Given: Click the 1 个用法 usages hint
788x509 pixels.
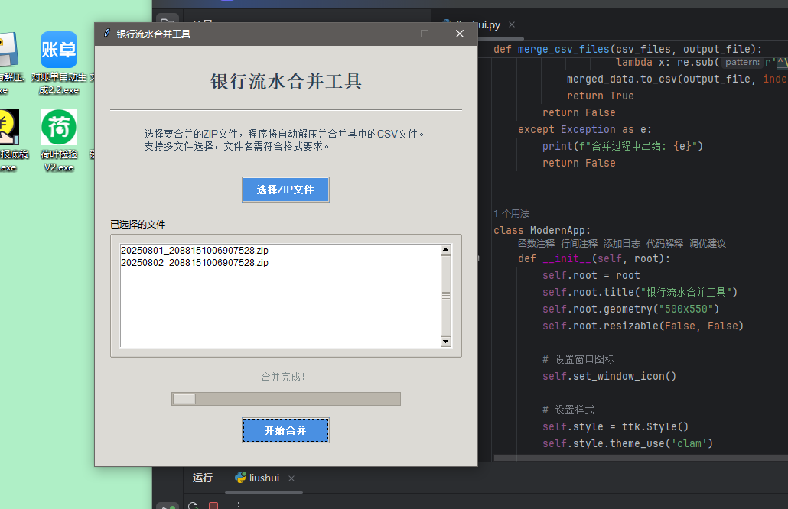Looking at the screenshot, I should [x=511, y=214].
